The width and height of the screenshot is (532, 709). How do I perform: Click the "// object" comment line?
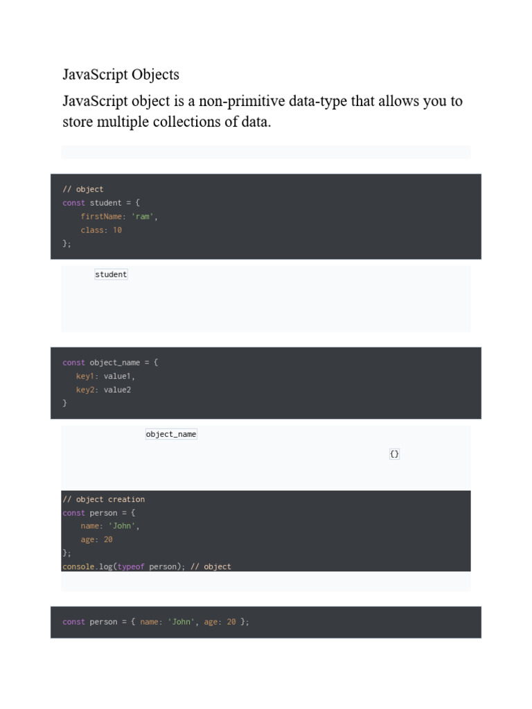[83, 189]
